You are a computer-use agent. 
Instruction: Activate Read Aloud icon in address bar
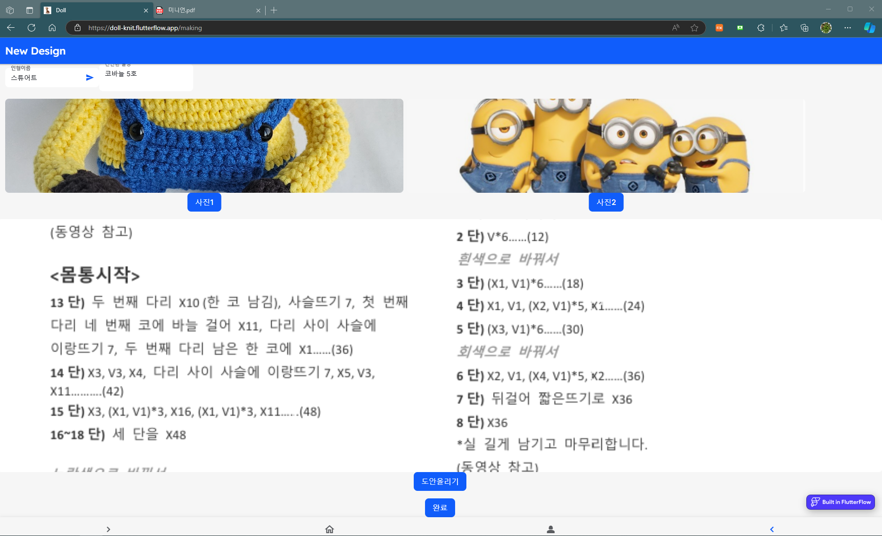pos(676,28)
